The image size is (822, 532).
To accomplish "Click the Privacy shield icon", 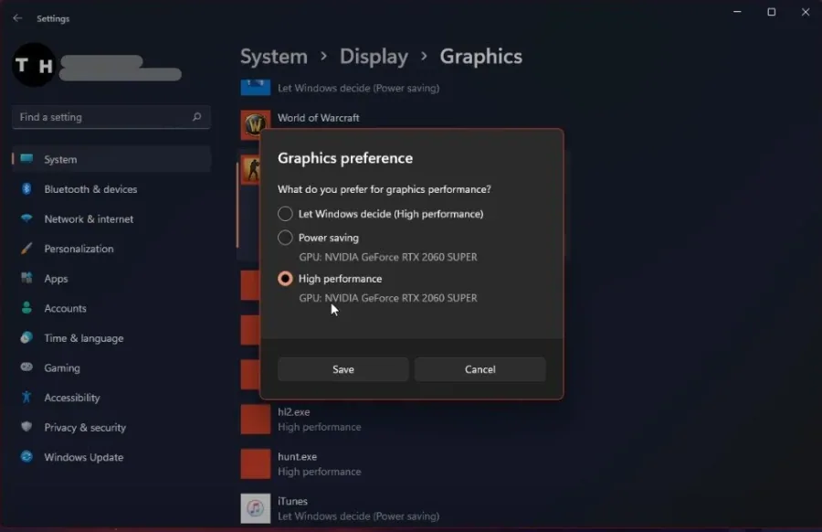I will point(26,427).
